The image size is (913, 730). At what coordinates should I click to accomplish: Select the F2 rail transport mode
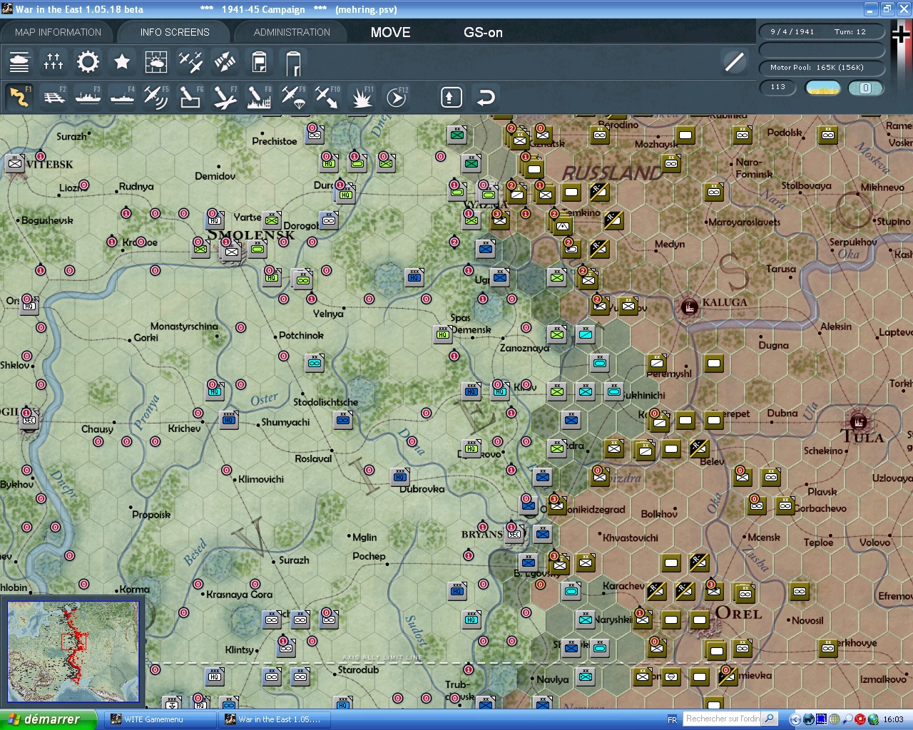click(x=53, y=97)
